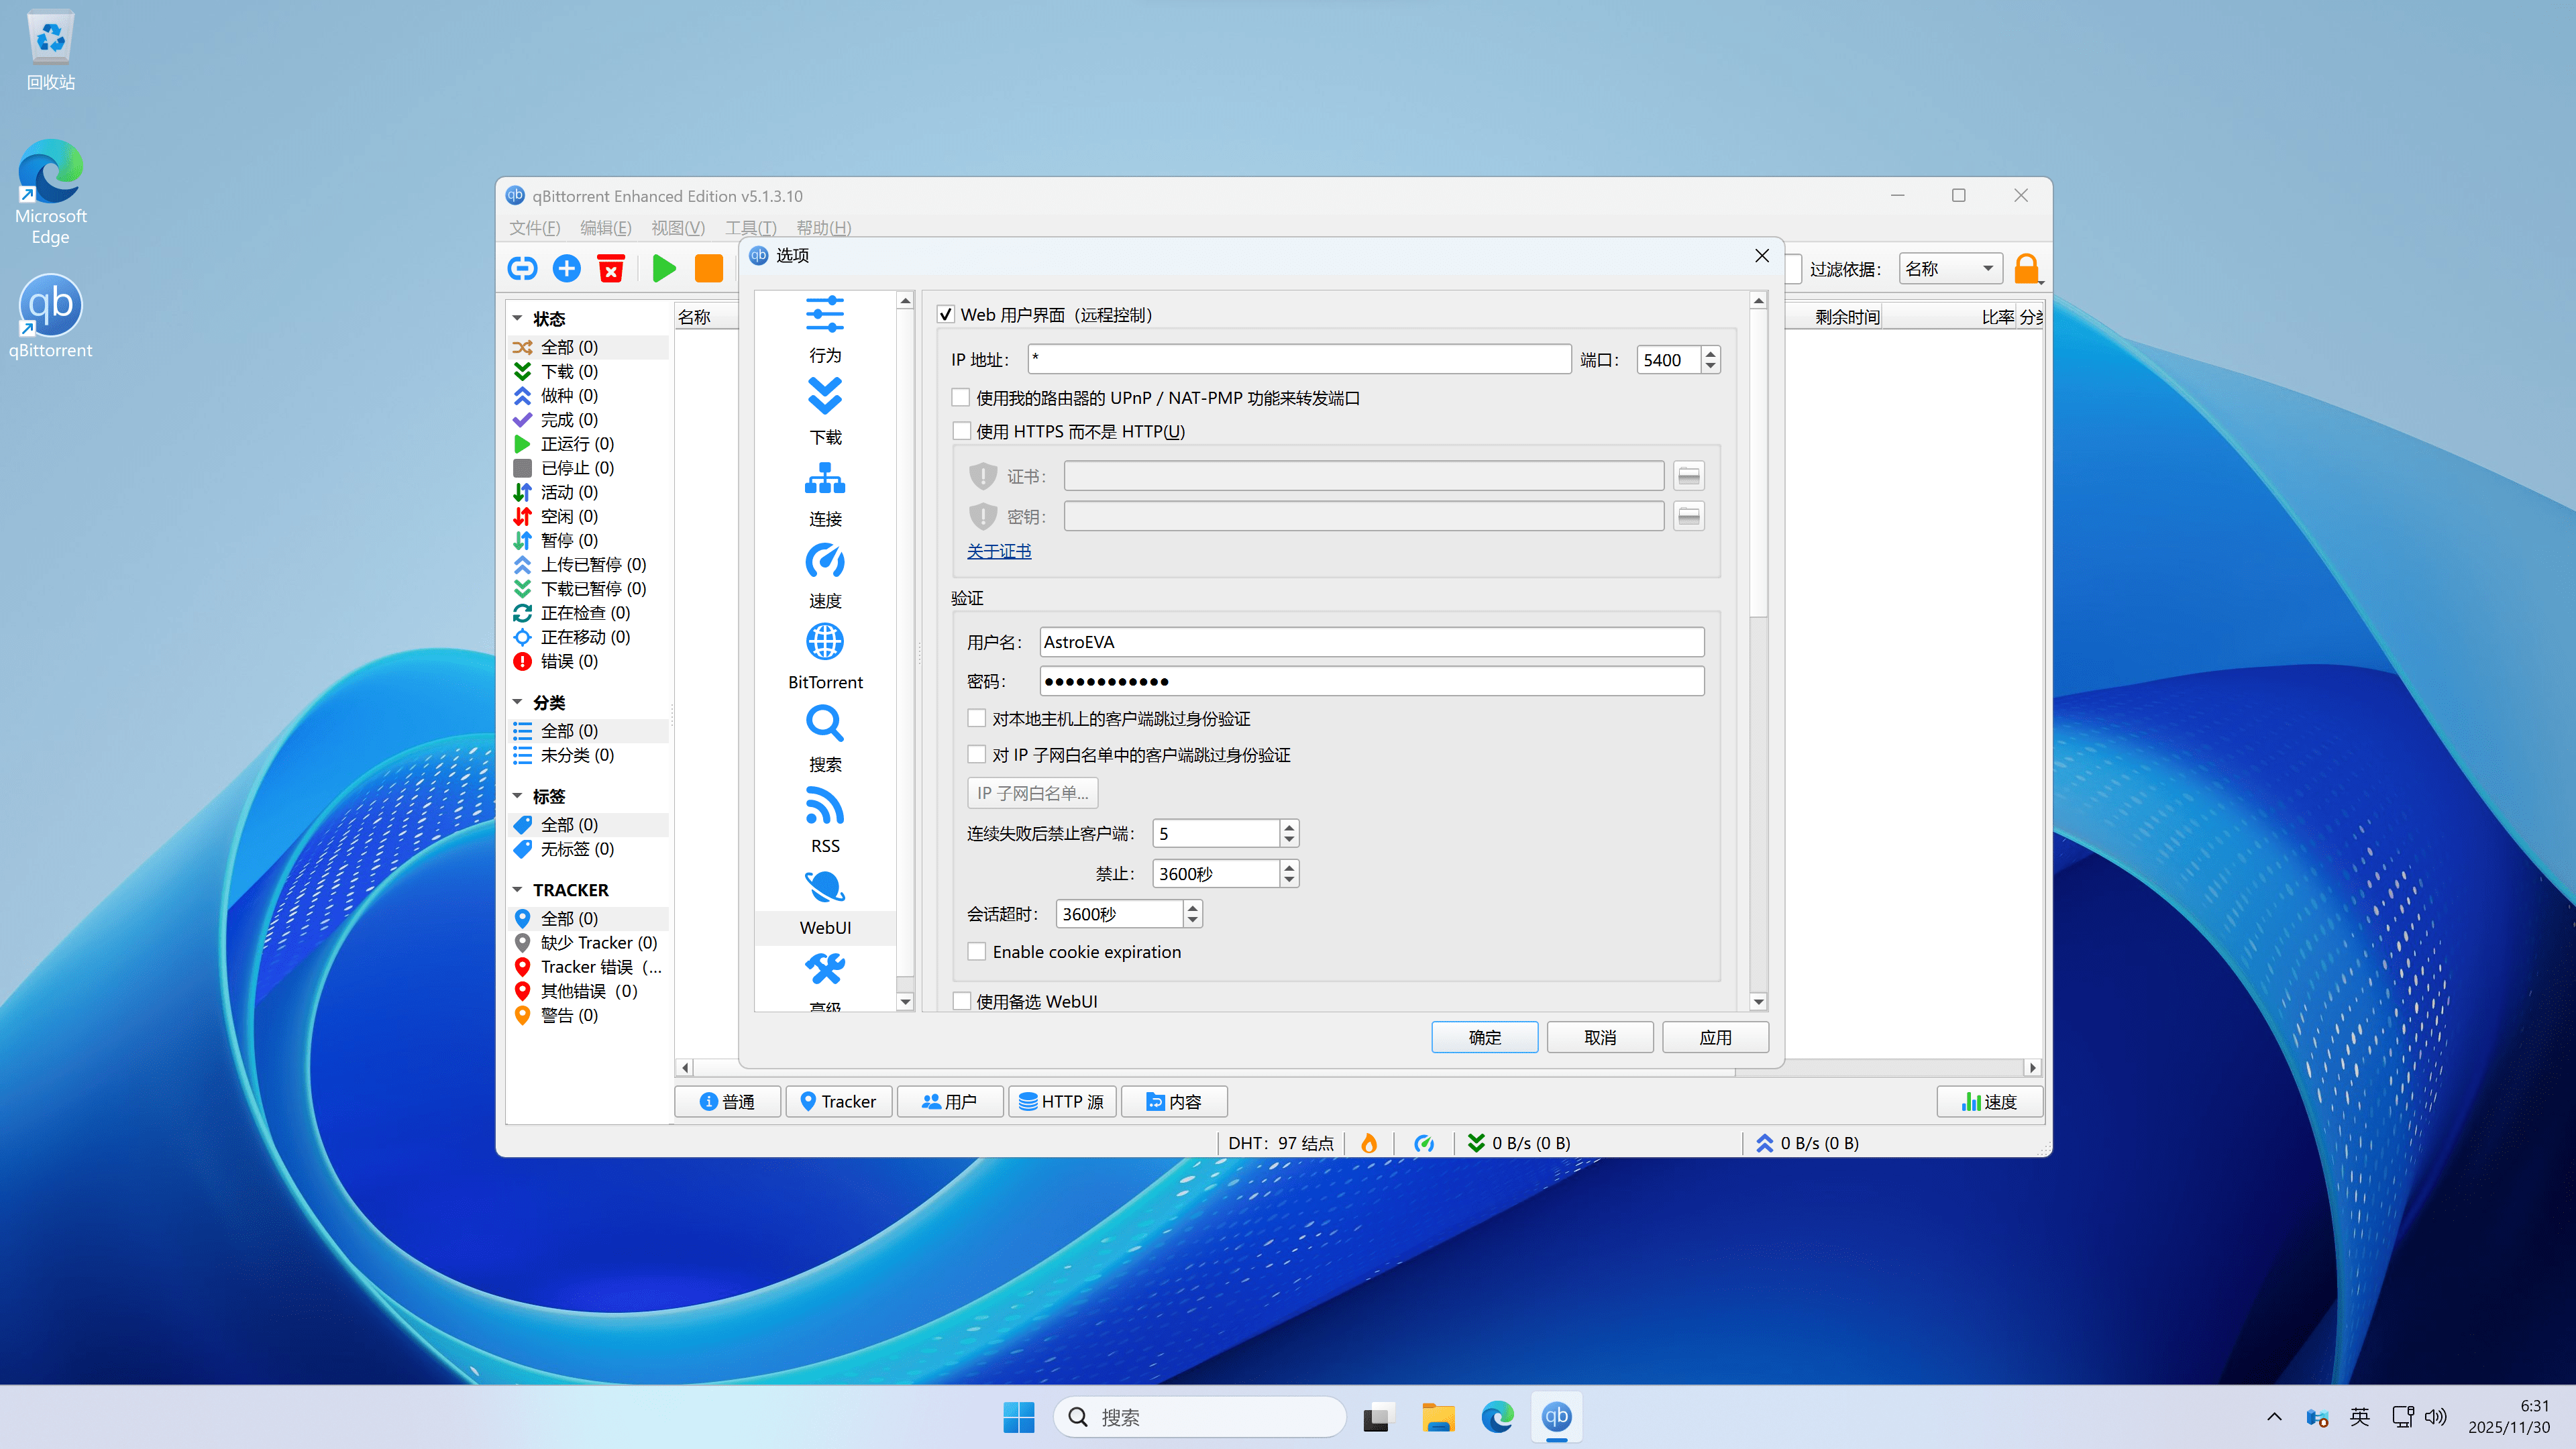Check the Enable cookie expiration box

point(977,952)
